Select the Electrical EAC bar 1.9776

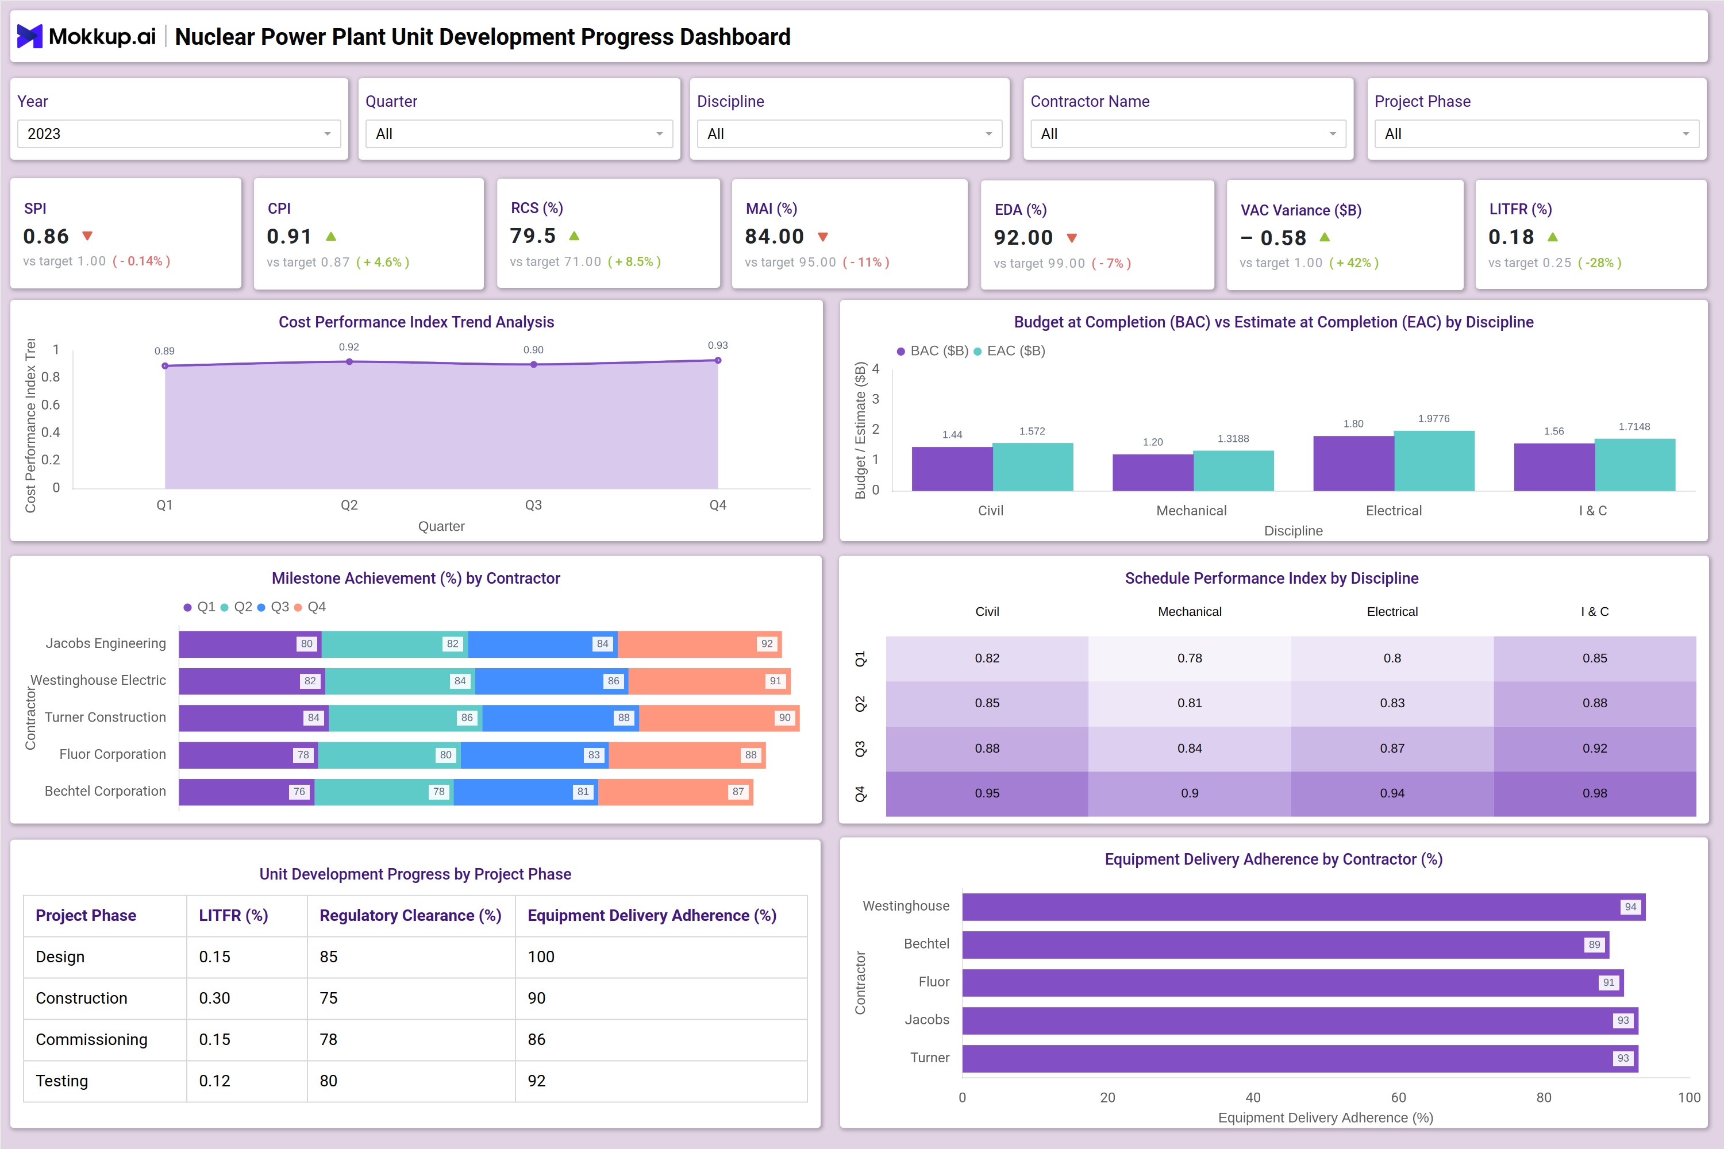point(1434,461)
